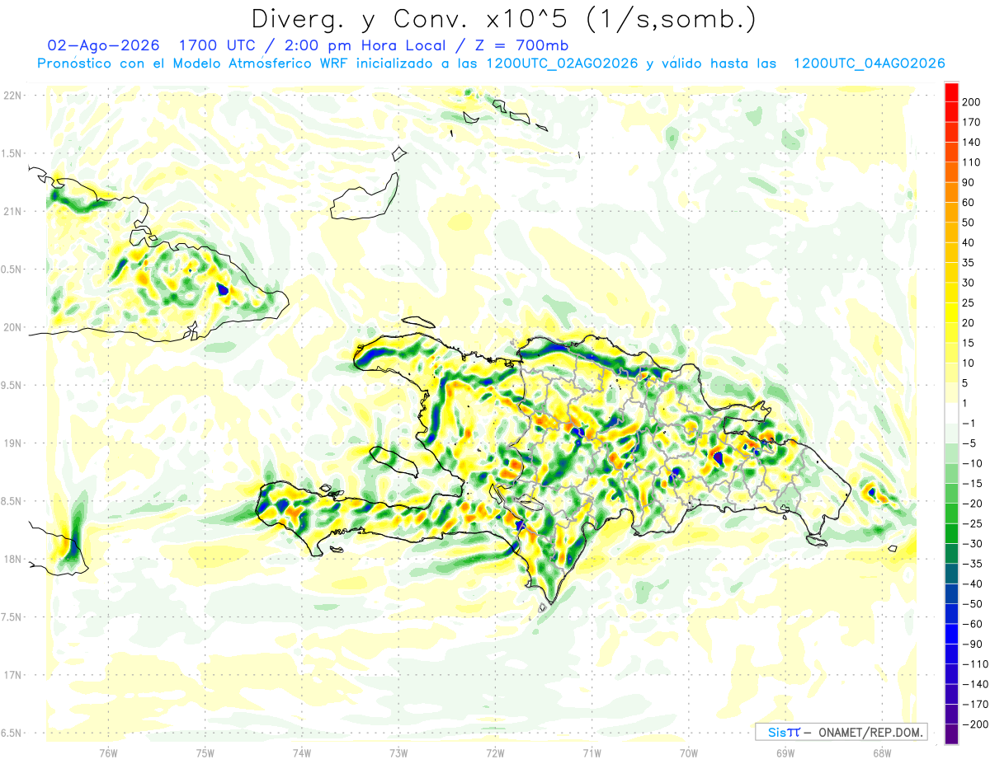Click the blue colorbar segment between -60 and -50

(951, 613)
